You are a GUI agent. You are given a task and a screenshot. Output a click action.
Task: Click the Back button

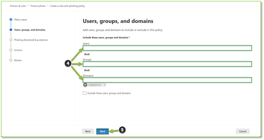[88, 132]
